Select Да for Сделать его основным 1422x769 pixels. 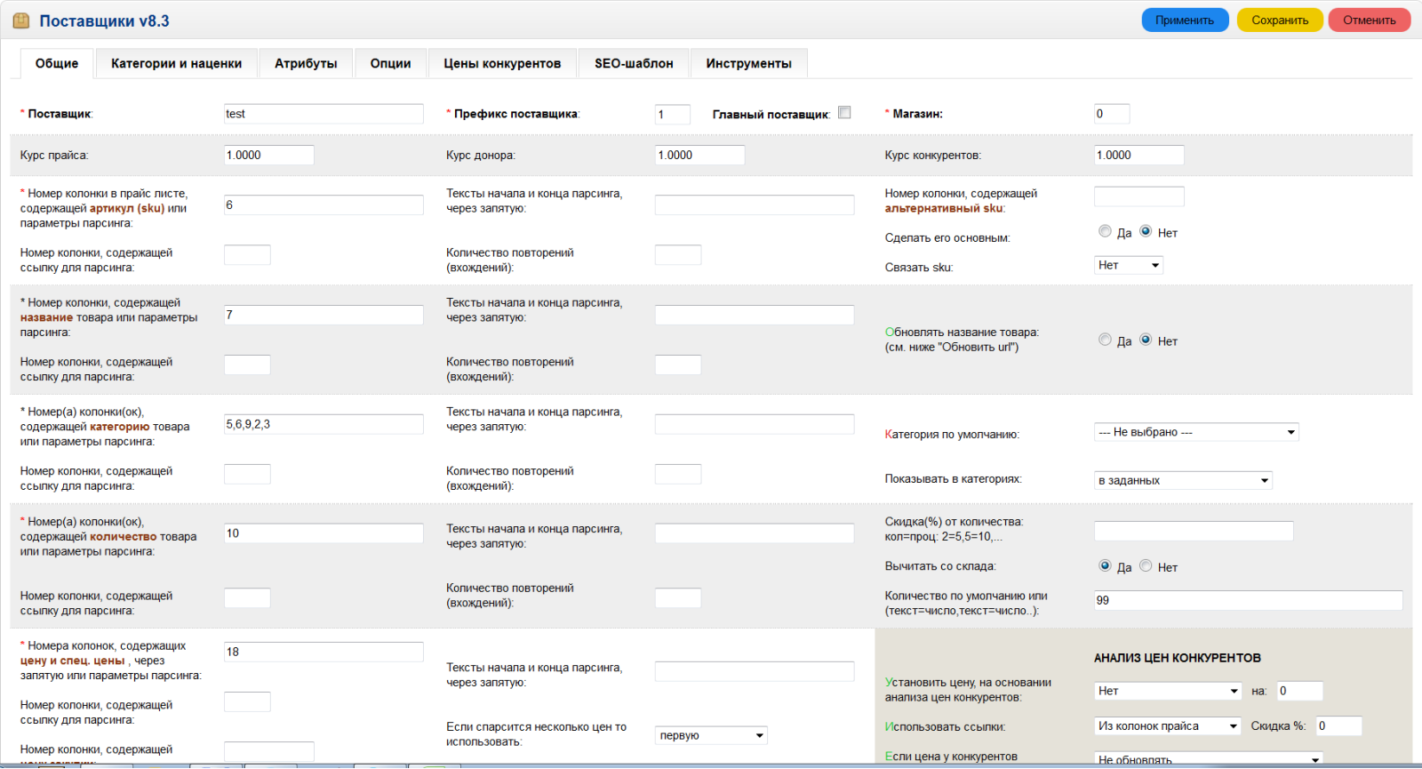1105,231
